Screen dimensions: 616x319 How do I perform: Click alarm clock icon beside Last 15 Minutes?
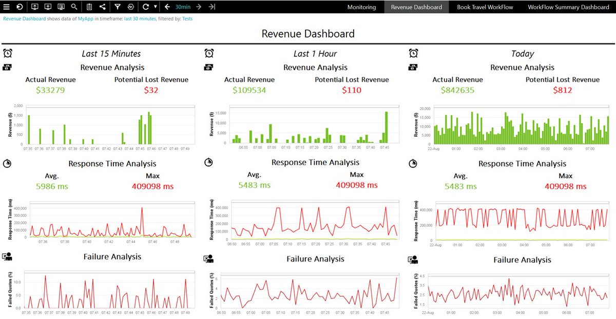(x=8, y=53)
